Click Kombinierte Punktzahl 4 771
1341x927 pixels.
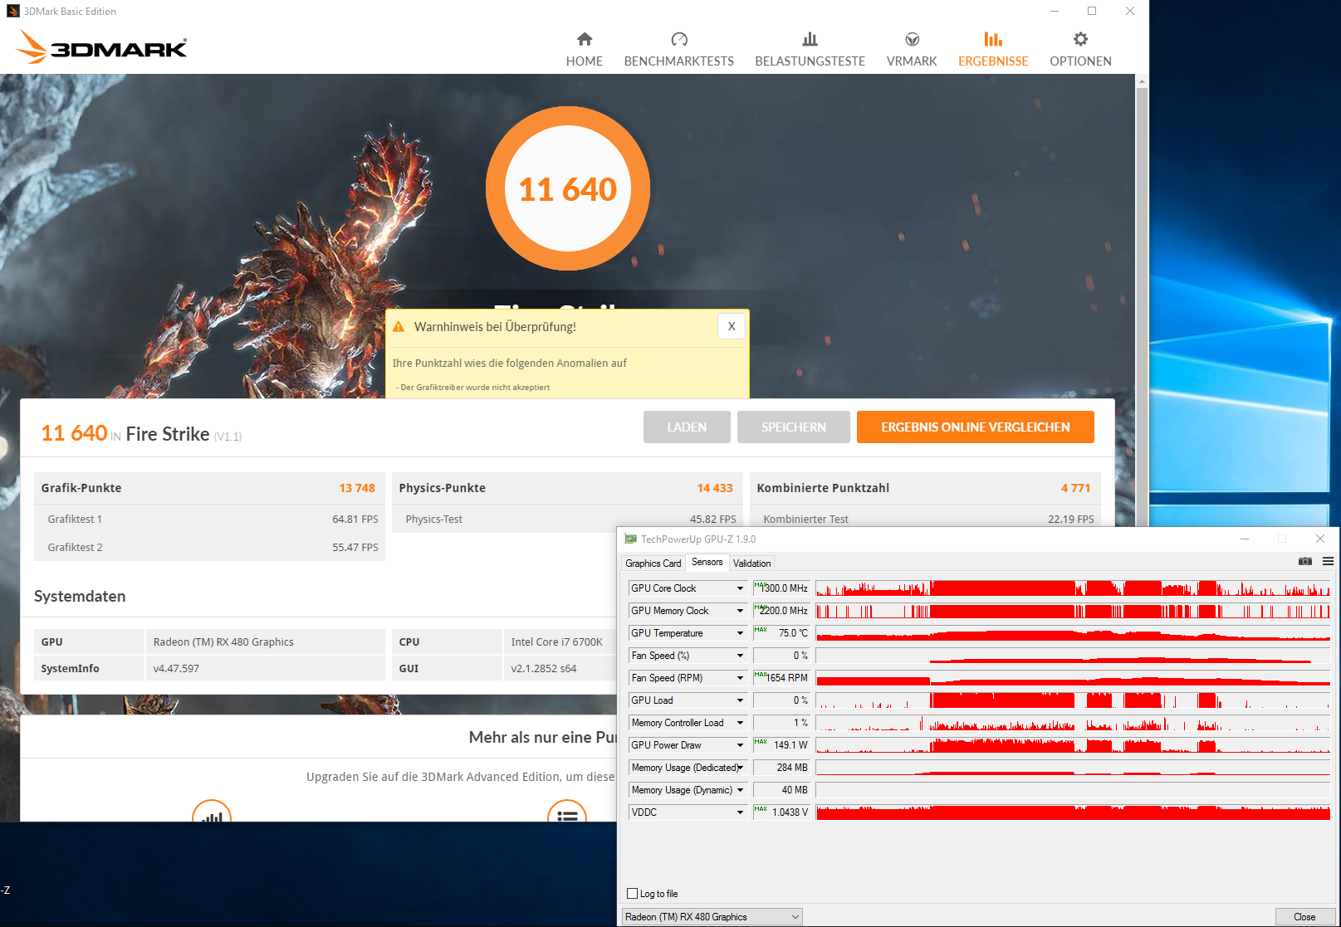tap(1075, 488)
